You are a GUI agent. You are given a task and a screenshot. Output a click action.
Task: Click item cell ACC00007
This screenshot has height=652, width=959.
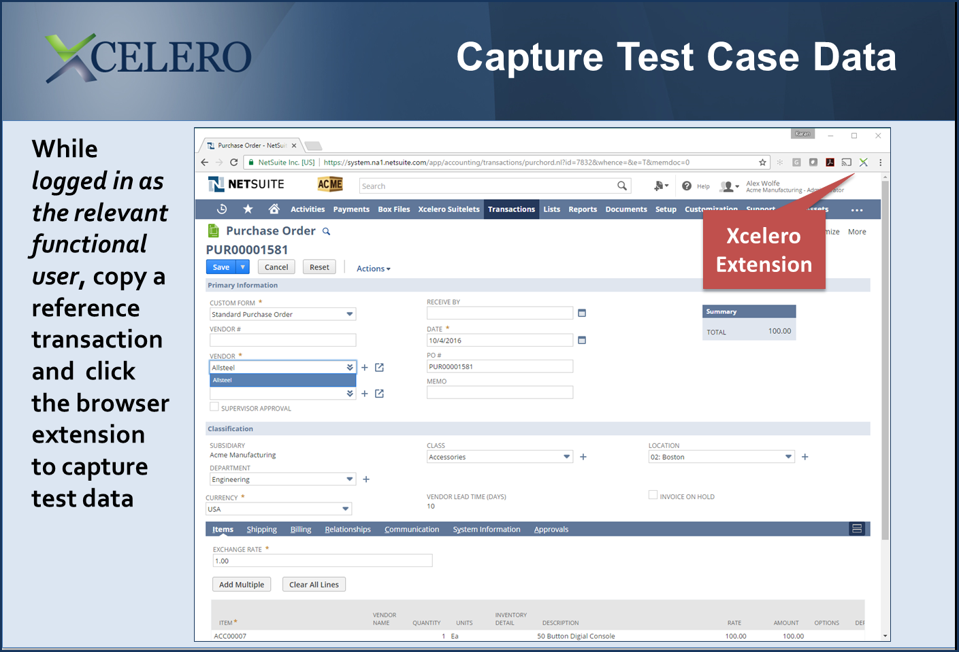tap(230, 636)
